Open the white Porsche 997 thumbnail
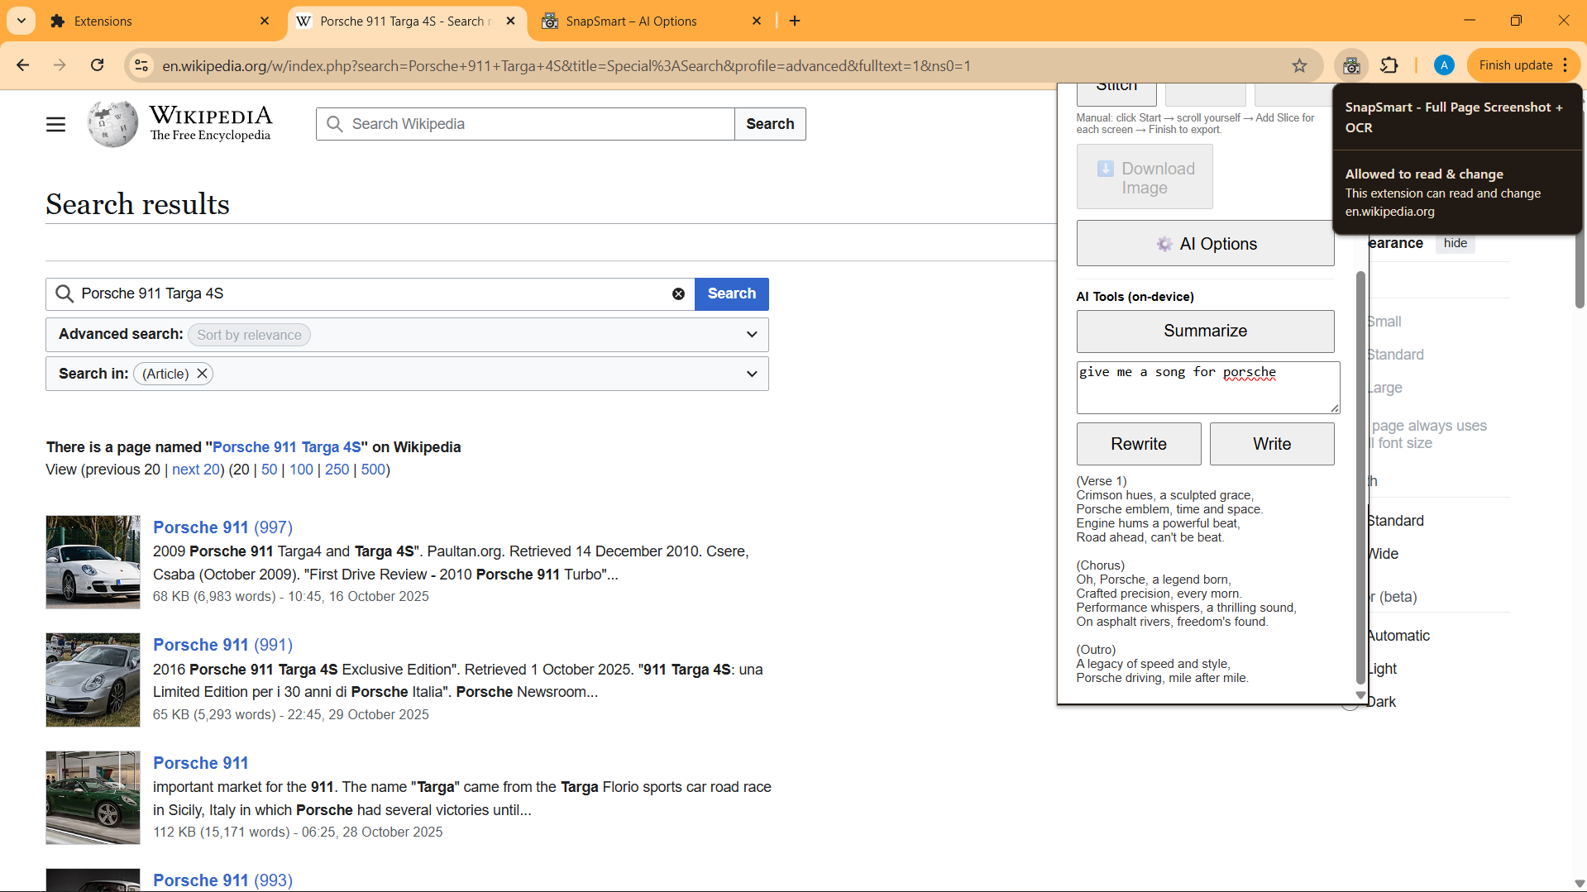This screenshot has width=1587, height=892. (x=93, y=562)
